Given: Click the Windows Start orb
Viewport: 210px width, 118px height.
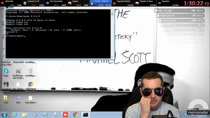Looking at the screenshot, I should 4,115.
